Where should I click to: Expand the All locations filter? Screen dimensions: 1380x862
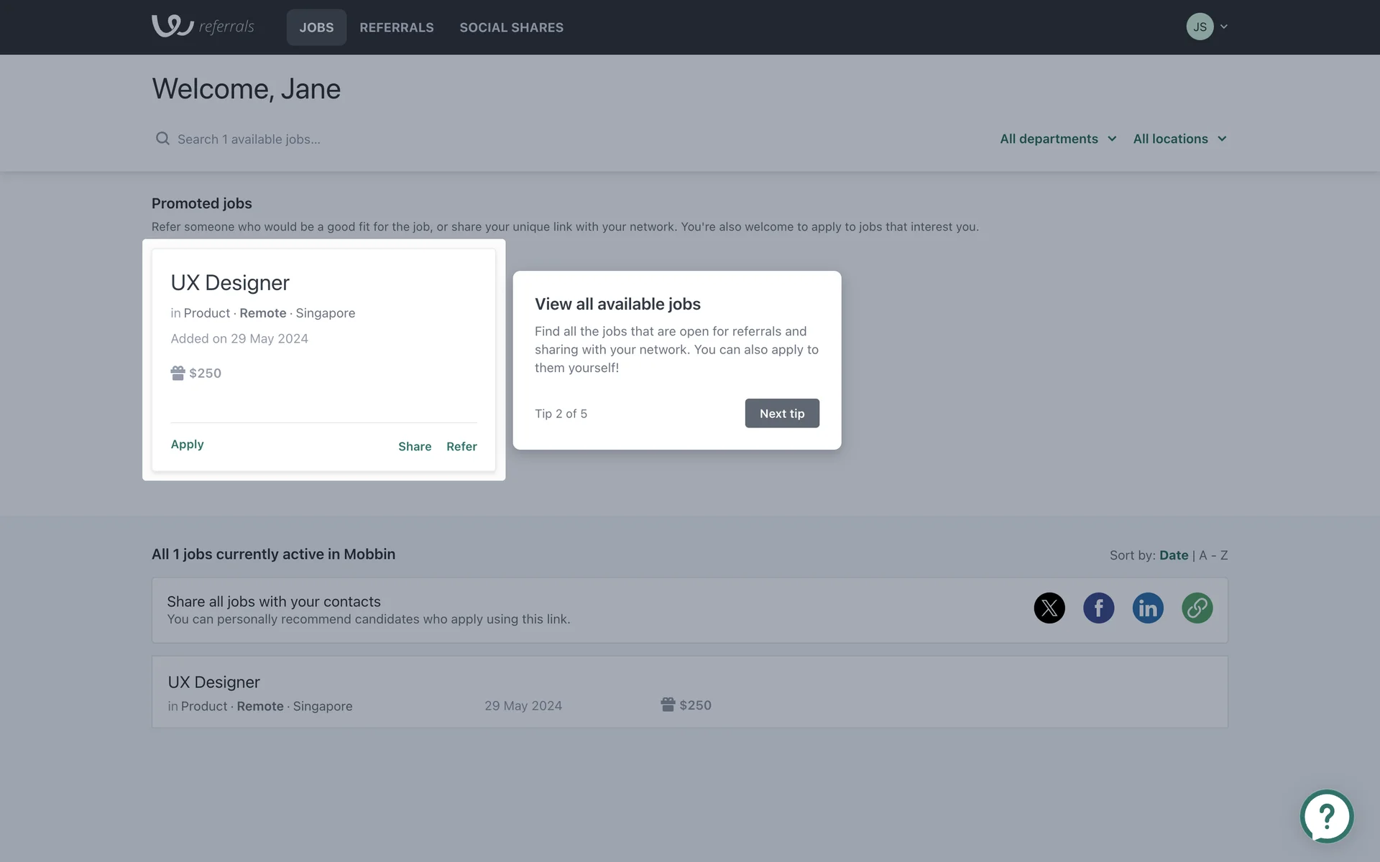1179,139
